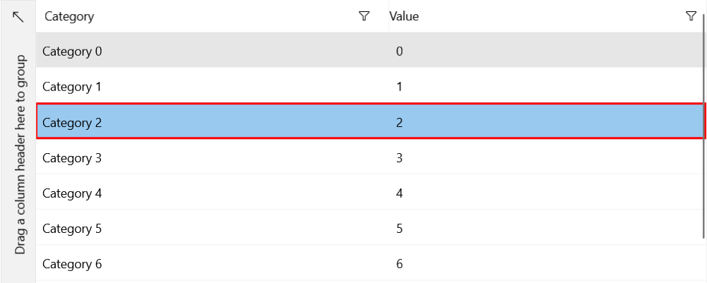Select the Category 5 cell
Image resolution: width=707 pixels, height=283 pixels.
(72, 229)
